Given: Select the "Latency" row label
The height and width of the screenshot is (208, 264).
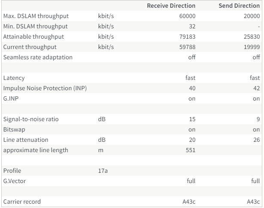Looking at the screenshot, I should [x=14, y=78].
